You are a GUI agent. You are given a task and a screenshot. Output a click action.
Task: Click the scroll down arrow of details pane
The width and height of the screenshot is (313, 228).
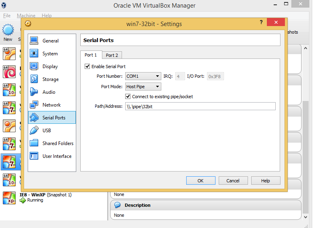pyautogui.click(x=305, y=217)
